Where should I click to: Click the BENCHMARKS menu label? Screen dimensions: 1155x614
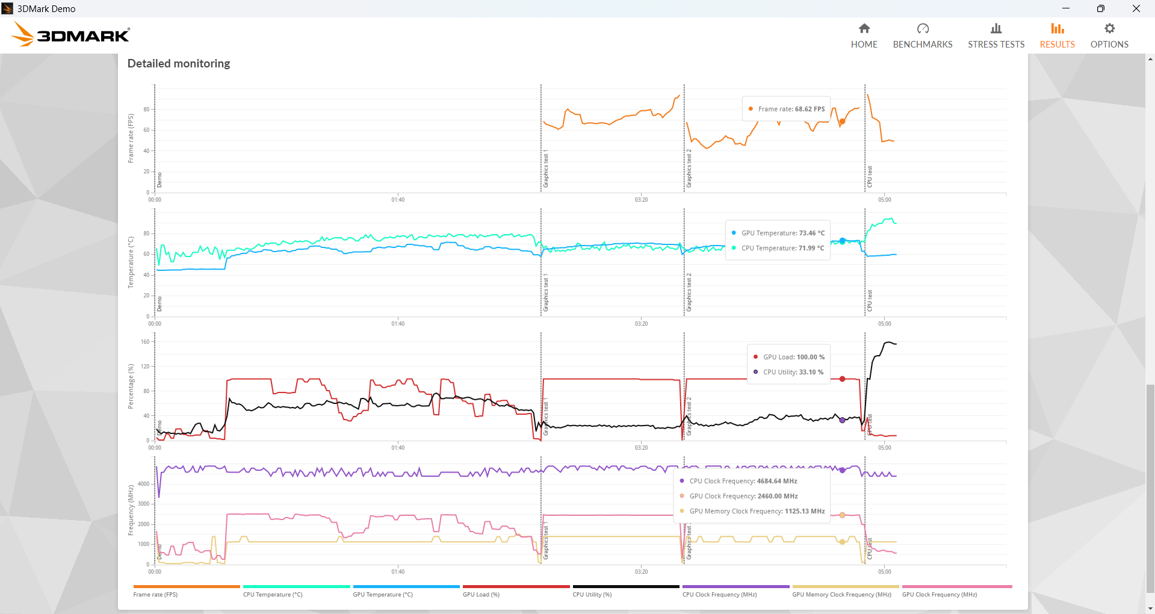pyautogui.click(x=923, y=45)
